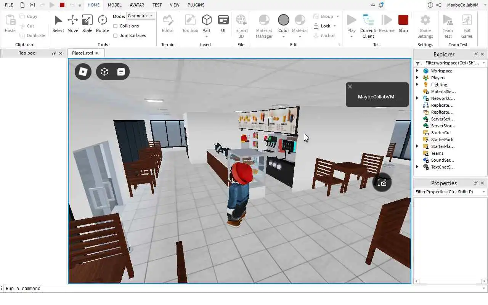This screenshot has height=305, width=488.
Task: Select ServerScri... in Explorer
Action: 443,119
